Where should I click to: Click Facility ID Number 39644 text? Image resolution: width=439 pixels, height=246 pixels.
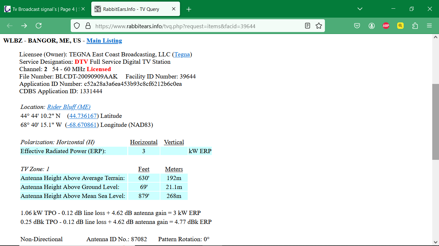click(x=161, y=77)
